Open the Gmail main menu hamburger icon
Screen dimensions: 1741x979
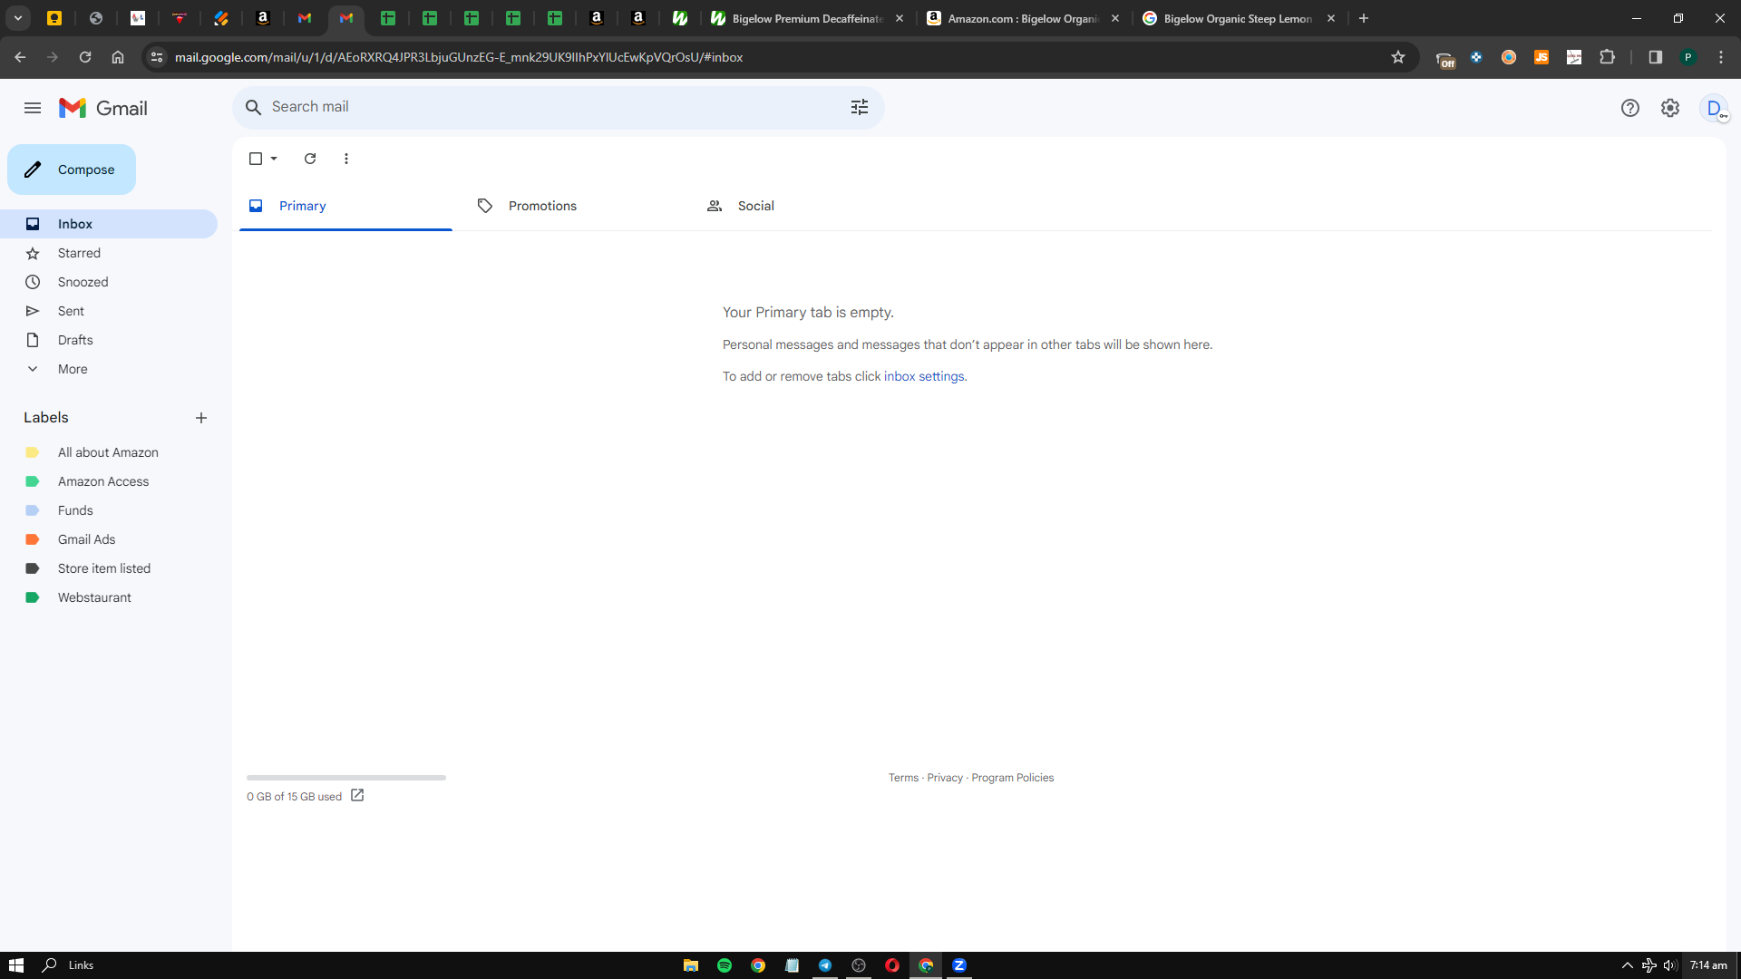pyautogui.click(x=33, y=108)
